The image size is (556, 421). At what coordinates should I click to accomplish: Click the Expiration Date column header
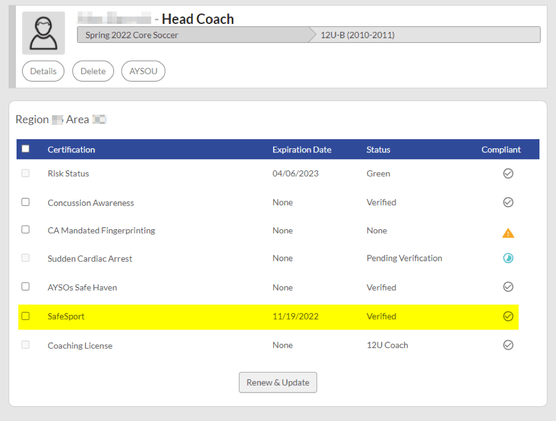tap(302, 149)
